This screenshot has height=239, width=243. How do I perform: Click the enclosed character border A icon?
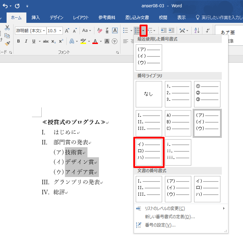click(x=115, y=30)
